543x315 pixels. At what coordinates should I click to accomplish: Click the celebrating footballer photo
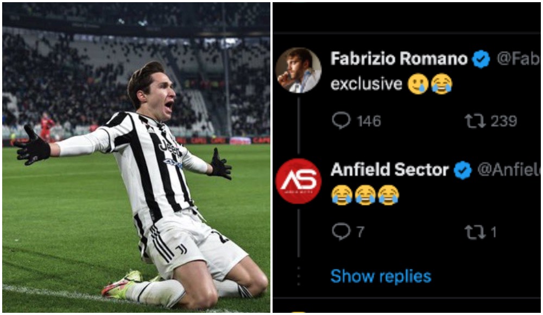pos(136,157)
